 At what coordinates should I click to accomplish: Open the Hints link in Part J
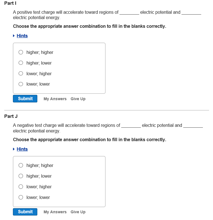pos(22,149)
